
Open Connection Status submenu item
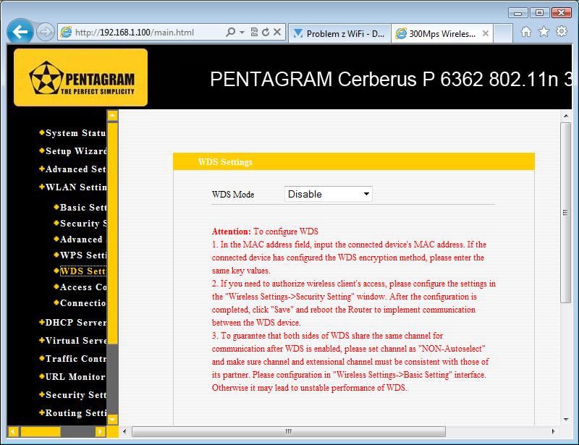80,303
